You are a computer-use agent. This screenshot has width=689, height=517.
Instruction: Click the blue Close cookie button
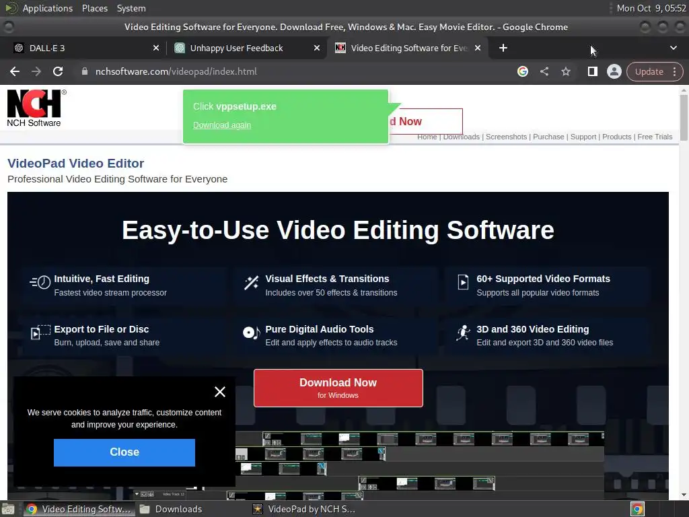(124, 452)
